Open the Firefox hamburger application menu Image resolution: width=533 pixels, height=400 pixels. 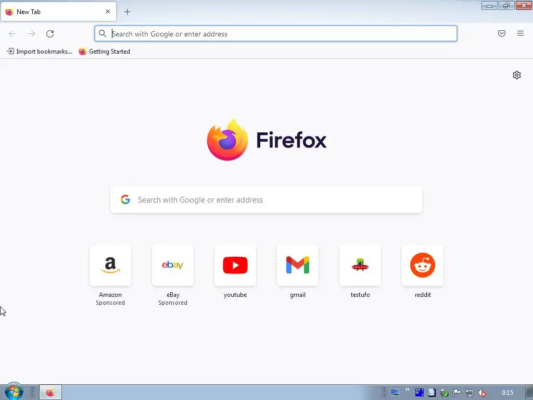pyautogui.click(x=521, y=33)
